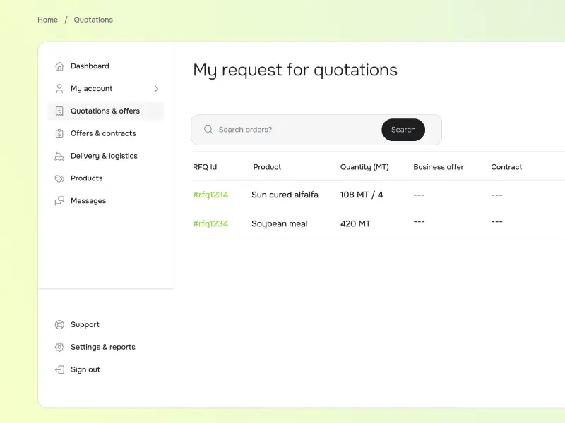
Task: Click the Dashboard home icon
Action: coord(59,66)
